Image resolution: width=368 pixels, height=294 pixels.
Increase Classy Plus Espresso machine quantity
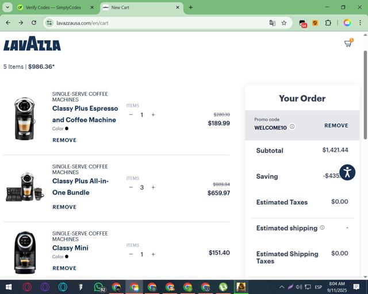coord(153,115)
